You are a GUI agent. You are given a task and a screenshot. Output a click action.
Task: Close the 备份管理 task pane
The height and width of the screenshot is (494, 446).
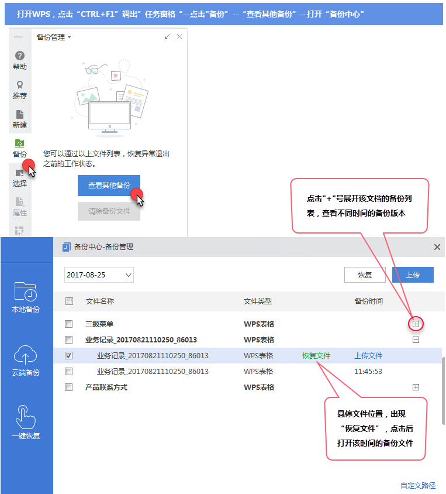click(179, 37)
